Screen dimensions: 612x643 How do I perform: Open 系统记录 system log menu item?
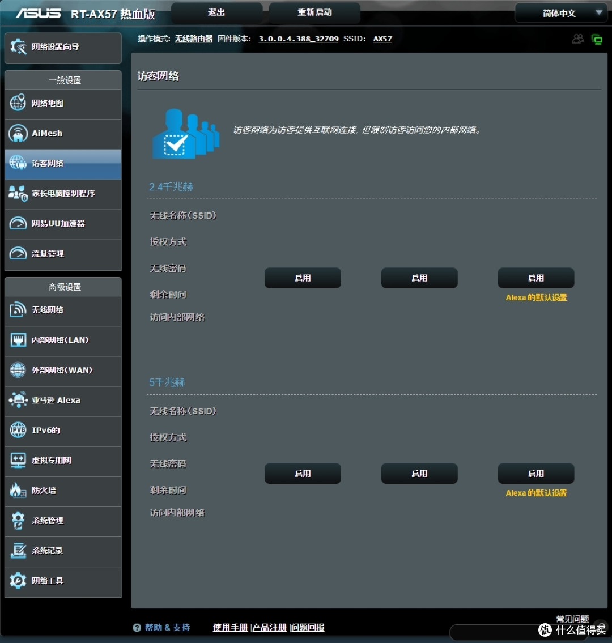tap(63, 551)
